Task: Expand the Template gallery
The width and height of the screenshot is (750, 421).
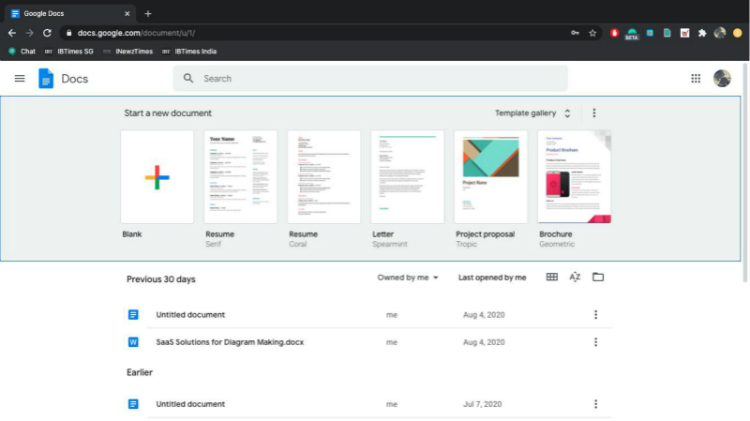Action: (x=532, y=113)
